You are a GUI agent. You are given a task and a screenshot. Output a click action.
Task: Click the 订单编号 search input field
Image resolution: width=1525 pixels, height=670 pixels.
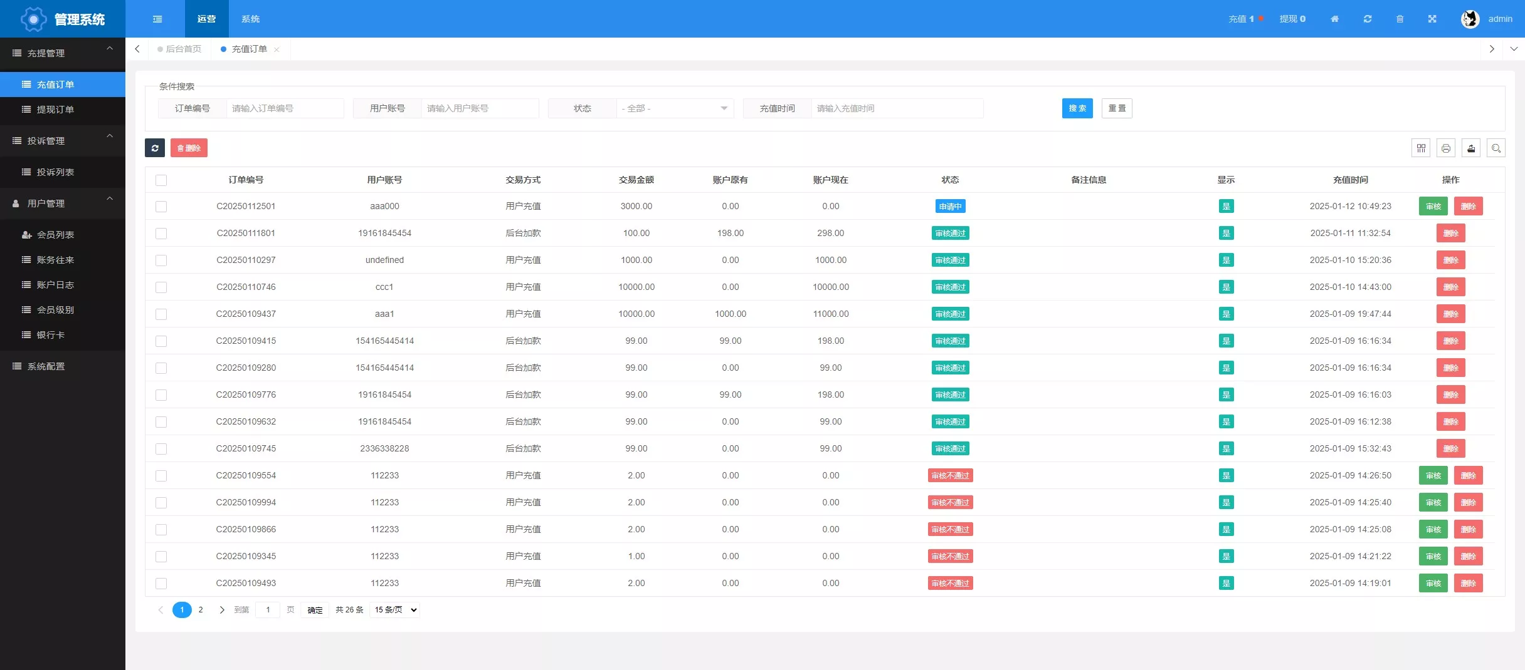(x=285, y=108)
